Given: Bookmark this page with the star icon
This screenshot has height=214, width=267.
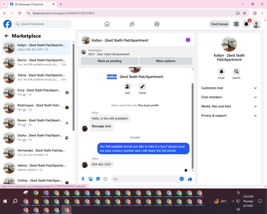Looking at the screenshot, I should click(245, 13).
